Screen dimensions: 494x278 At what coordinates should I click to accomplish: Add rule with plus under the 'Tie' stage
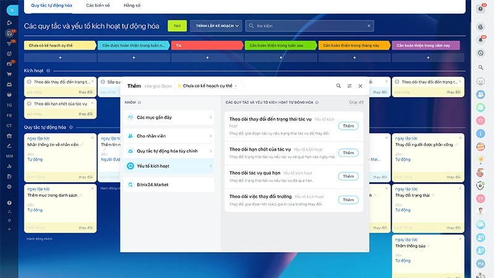[x=207, y=57]
